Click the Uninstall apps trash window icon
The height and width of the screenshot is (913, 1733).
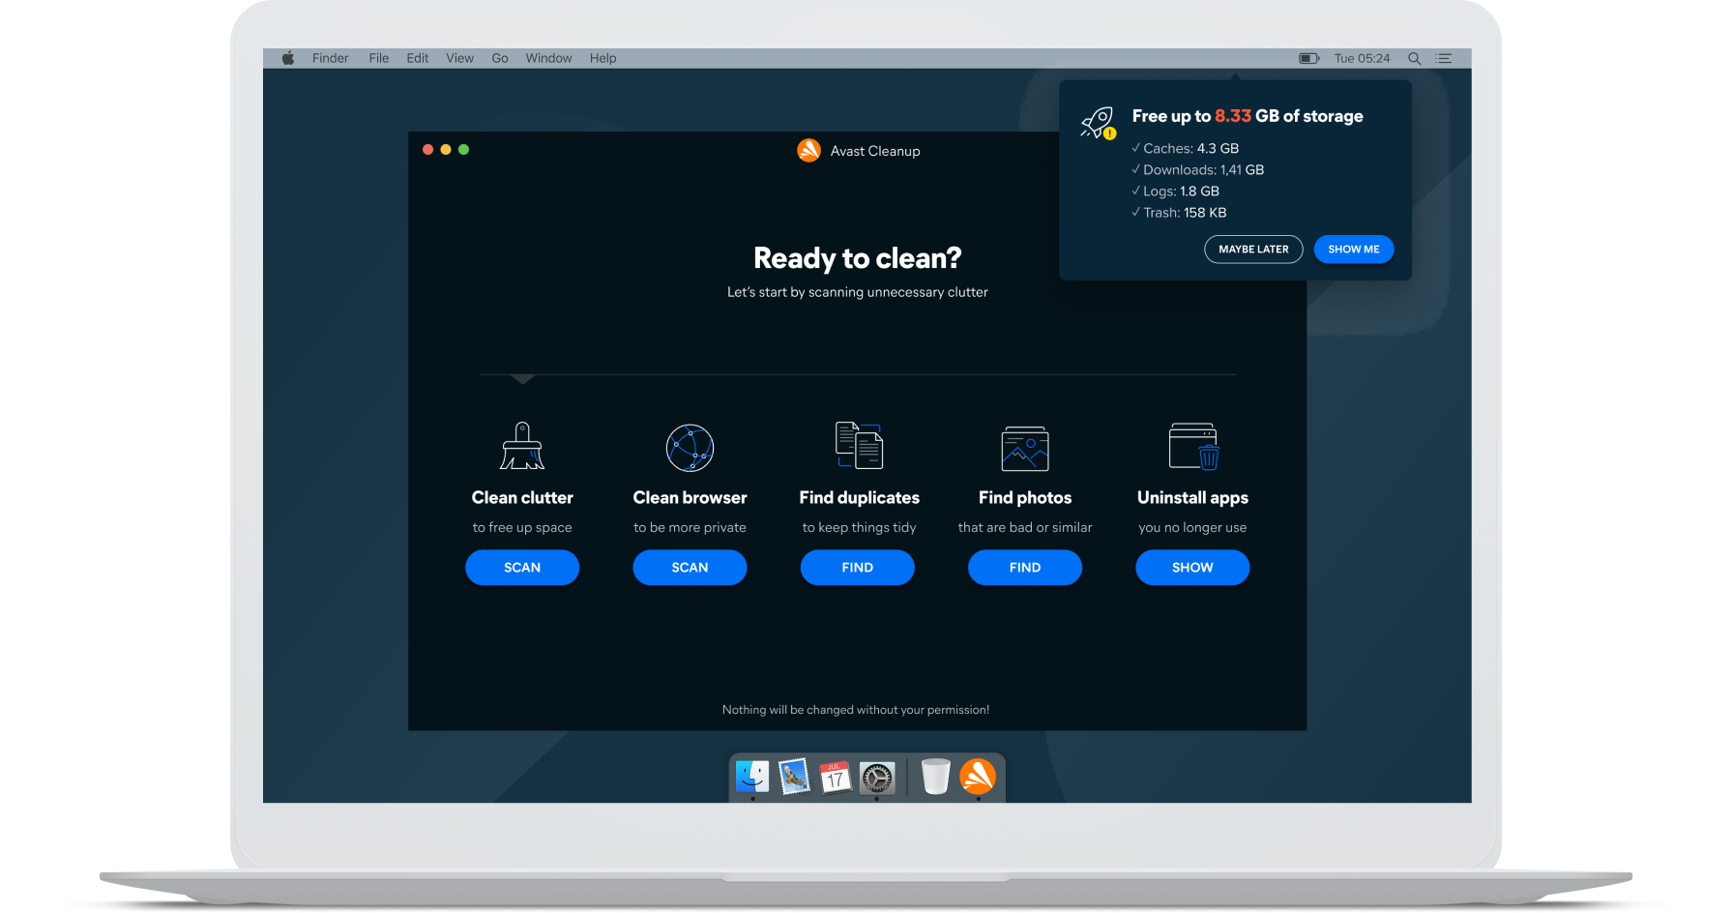click(1193, 446)
